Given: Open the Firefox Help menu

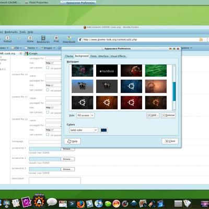Looking at the screenshot, I should [x=30, y=32].
